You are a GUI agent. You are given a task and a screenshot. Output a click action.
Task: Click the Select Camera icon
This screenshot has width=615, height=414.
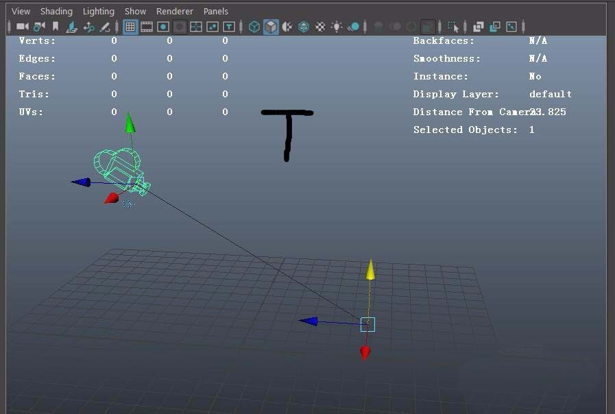click(22, 27)
